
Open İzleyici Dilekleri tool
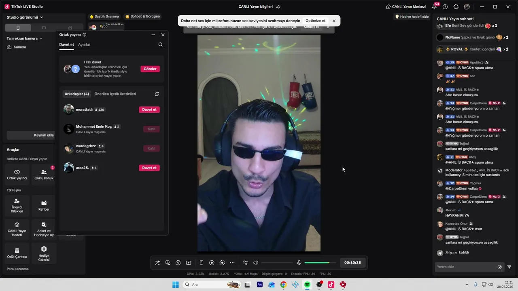coord(17,206)
